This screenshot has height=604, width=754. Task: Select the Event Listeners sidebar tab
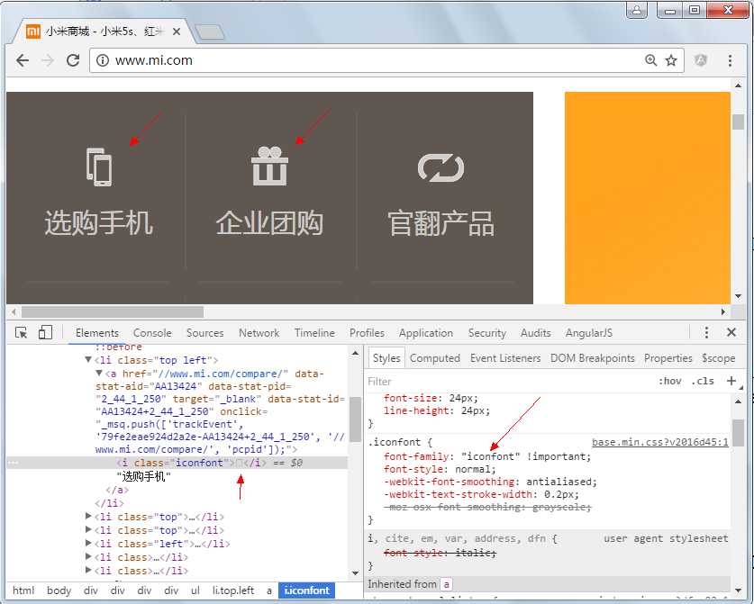point(505,358)
